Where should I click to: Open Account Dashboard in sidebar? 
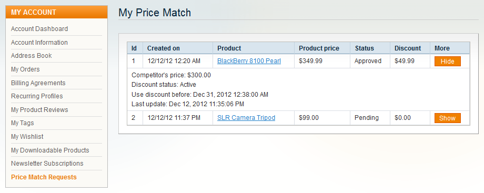[39, 29]
